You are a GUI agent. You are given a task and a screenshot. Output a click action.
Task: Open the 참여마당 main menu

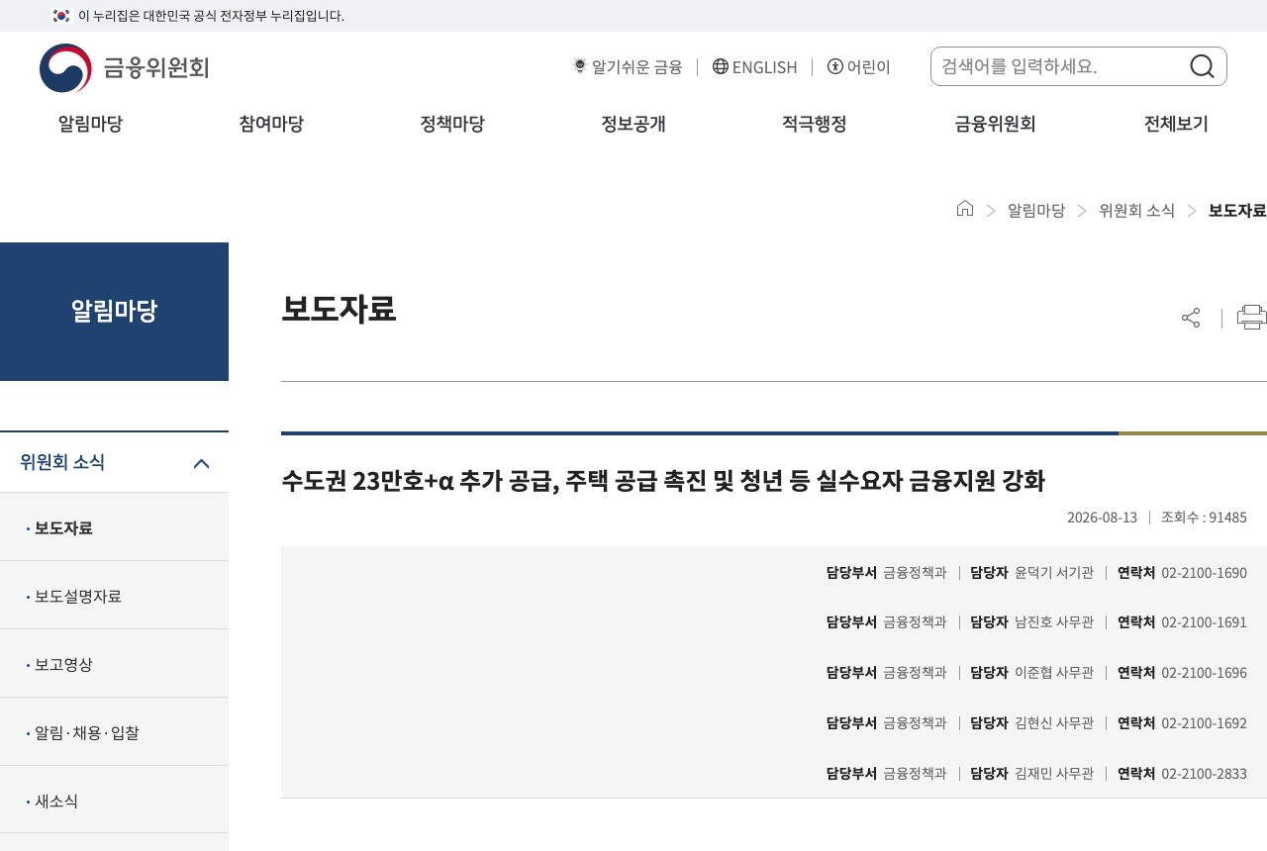271,124
